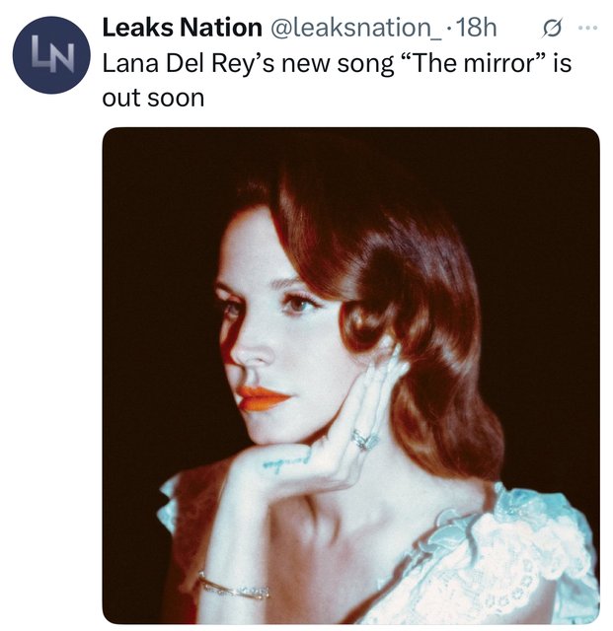Click the quoted song title "The mirror"
Screen dimensions: 613x631
pyautogui.click(x=474, y=63)
